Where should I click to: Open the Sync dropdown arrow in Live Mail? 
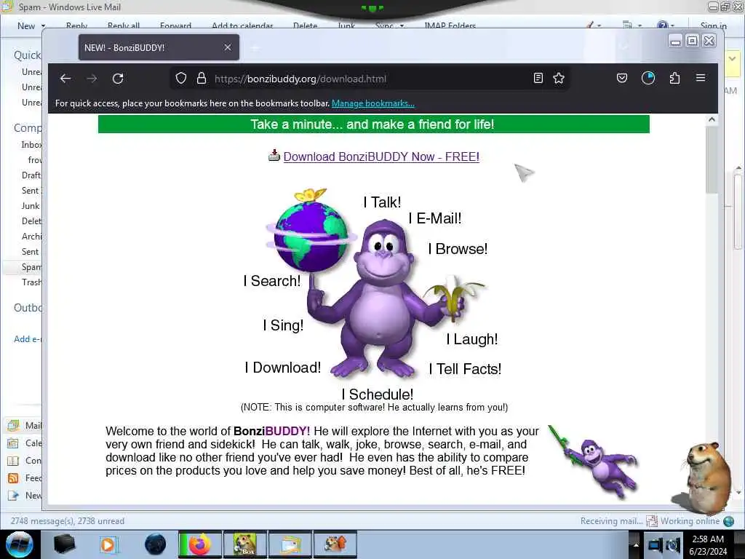[x=402, y=25]
